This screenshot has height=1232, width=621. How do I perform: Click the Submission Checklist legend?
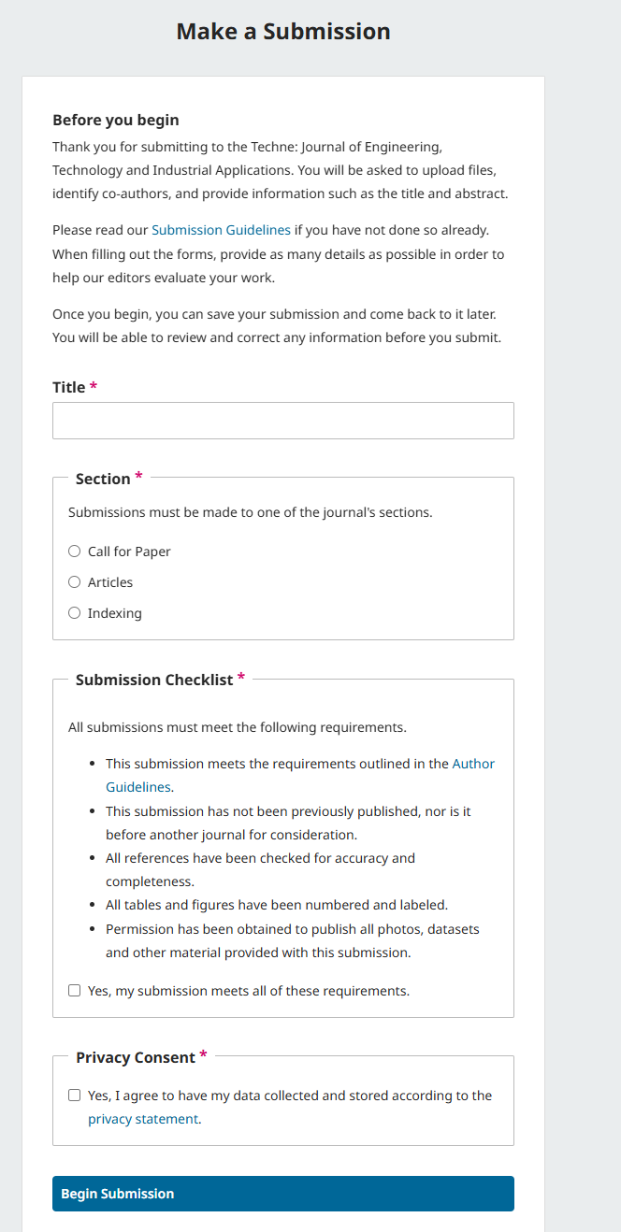pyautogui.click(x=154, y=680)
